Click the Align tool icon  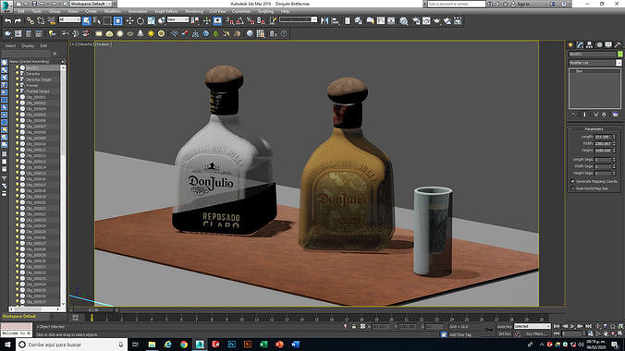pos(336,20)
